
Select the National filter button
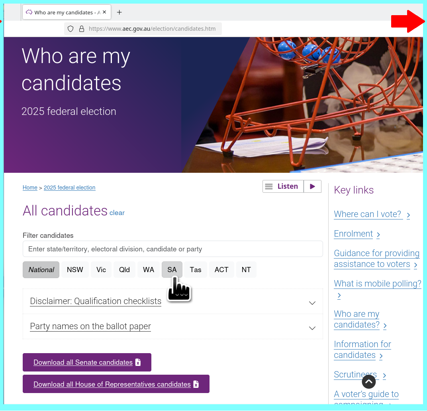point(41,270)
